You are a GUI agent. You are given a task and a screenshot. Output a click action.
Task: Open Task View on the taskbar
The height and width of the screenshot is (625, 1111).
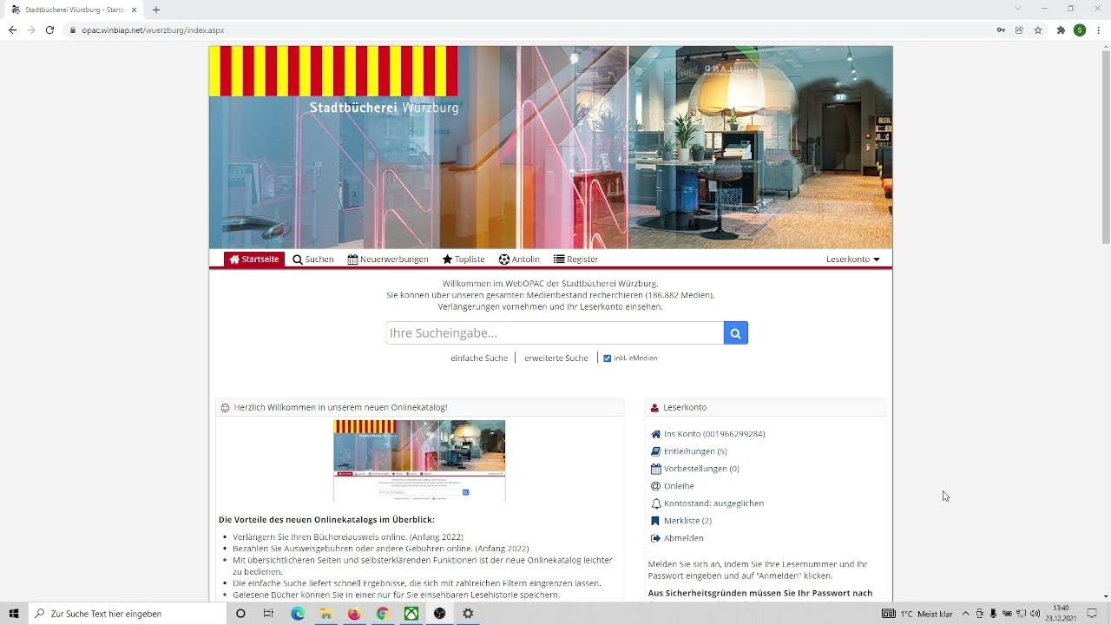tap(268, 614)
